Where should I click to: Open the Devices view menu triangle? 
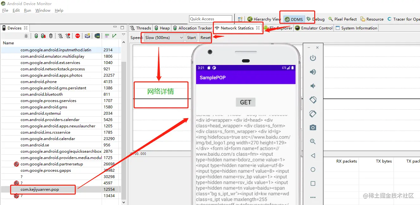coord(123,35)
